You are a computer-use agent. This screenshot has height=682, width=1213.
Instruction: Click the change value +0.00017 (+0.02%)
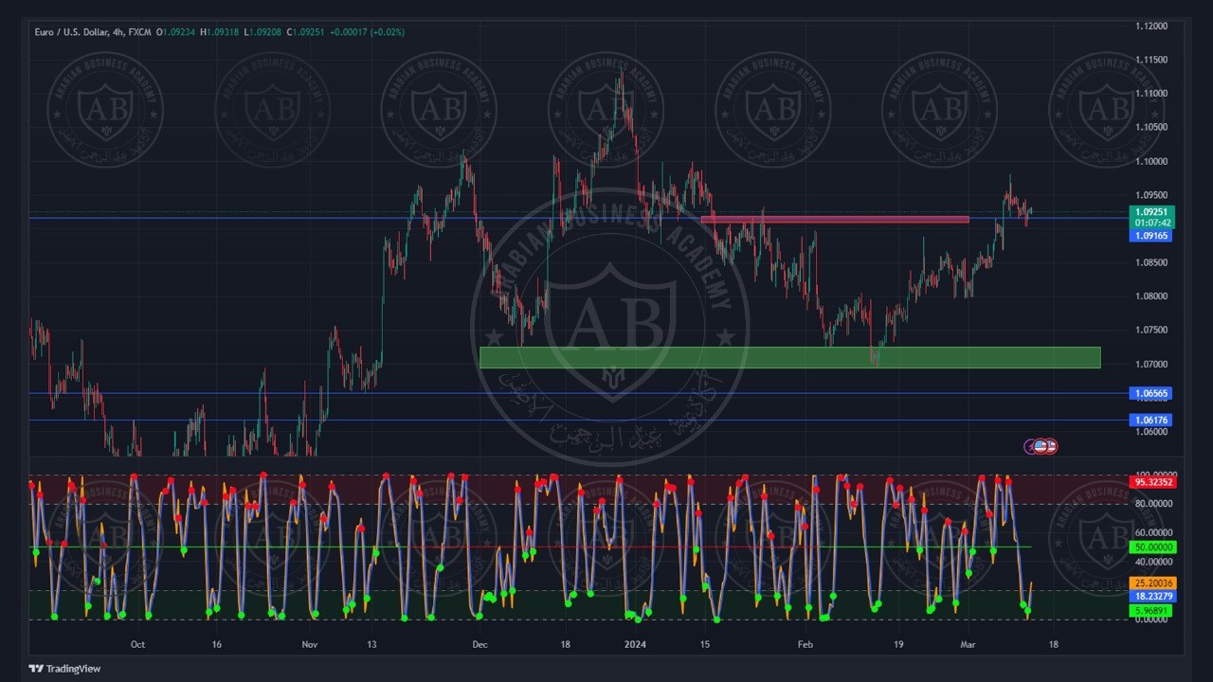click(367, 32)
